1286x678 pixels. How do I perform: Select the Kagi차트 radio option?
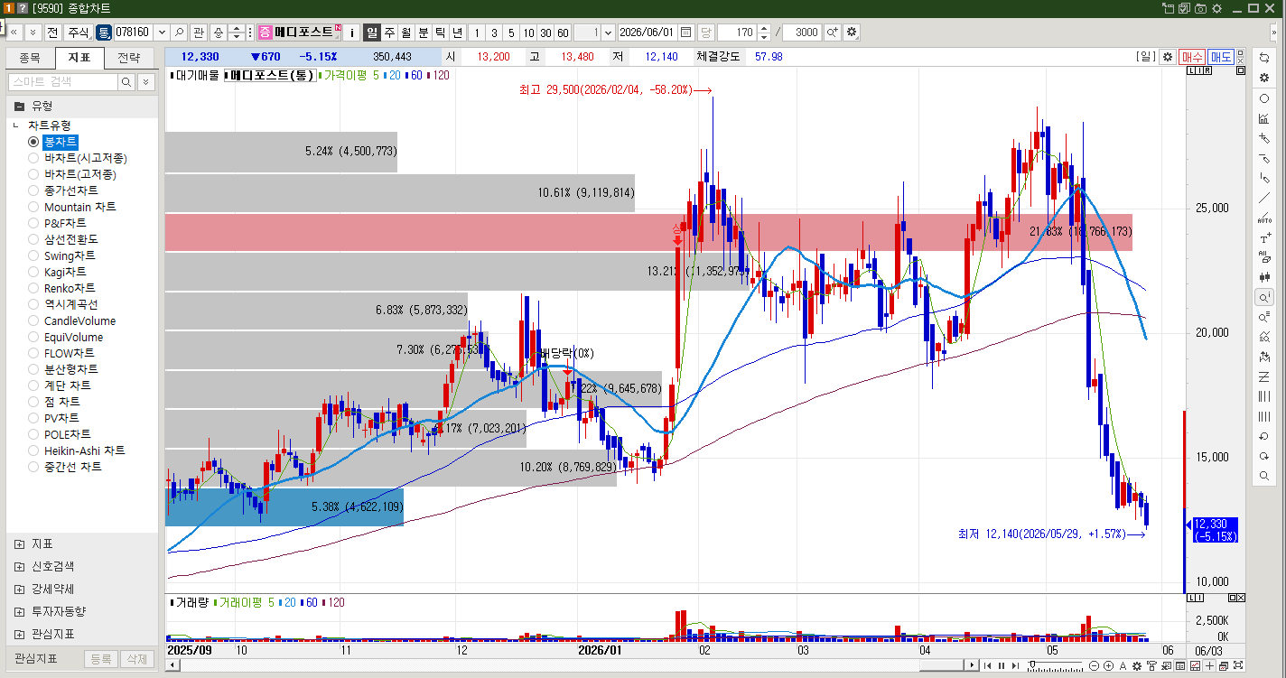(34, 272)
